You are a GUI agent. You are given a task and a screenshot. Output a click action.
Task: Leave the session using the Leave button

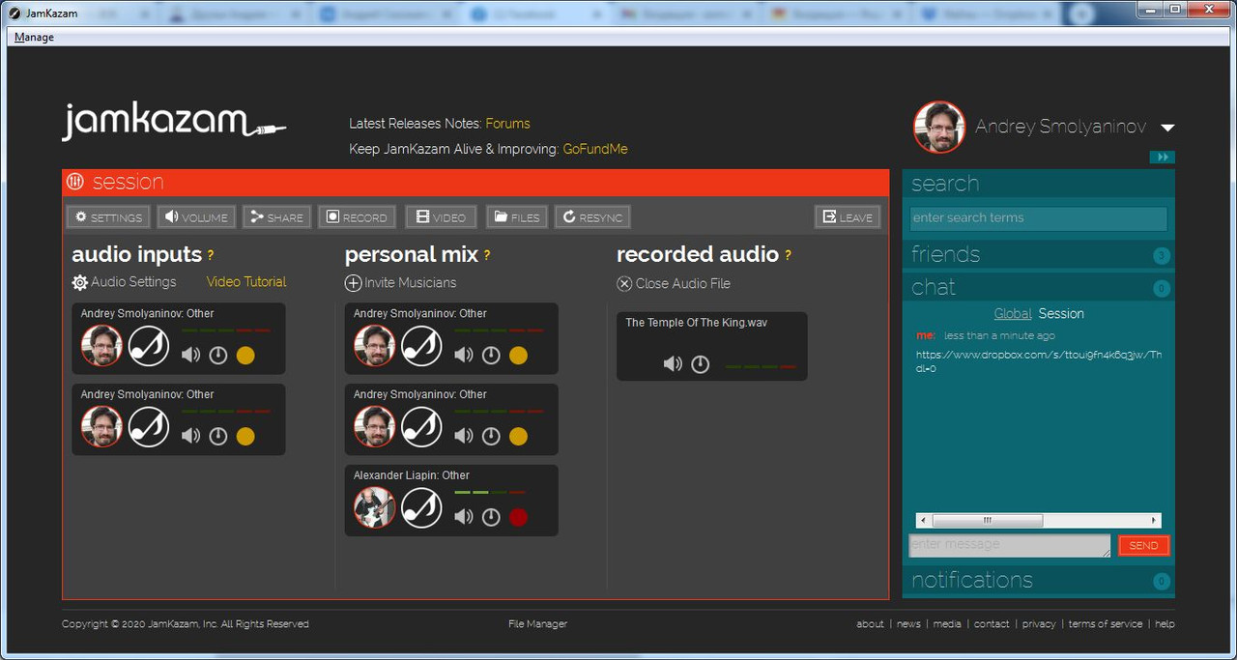pyautogui.click(x=848, y=217)
